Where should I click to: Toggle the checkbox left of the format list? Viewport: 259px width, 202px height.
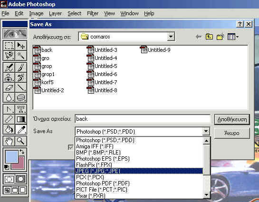71,147
